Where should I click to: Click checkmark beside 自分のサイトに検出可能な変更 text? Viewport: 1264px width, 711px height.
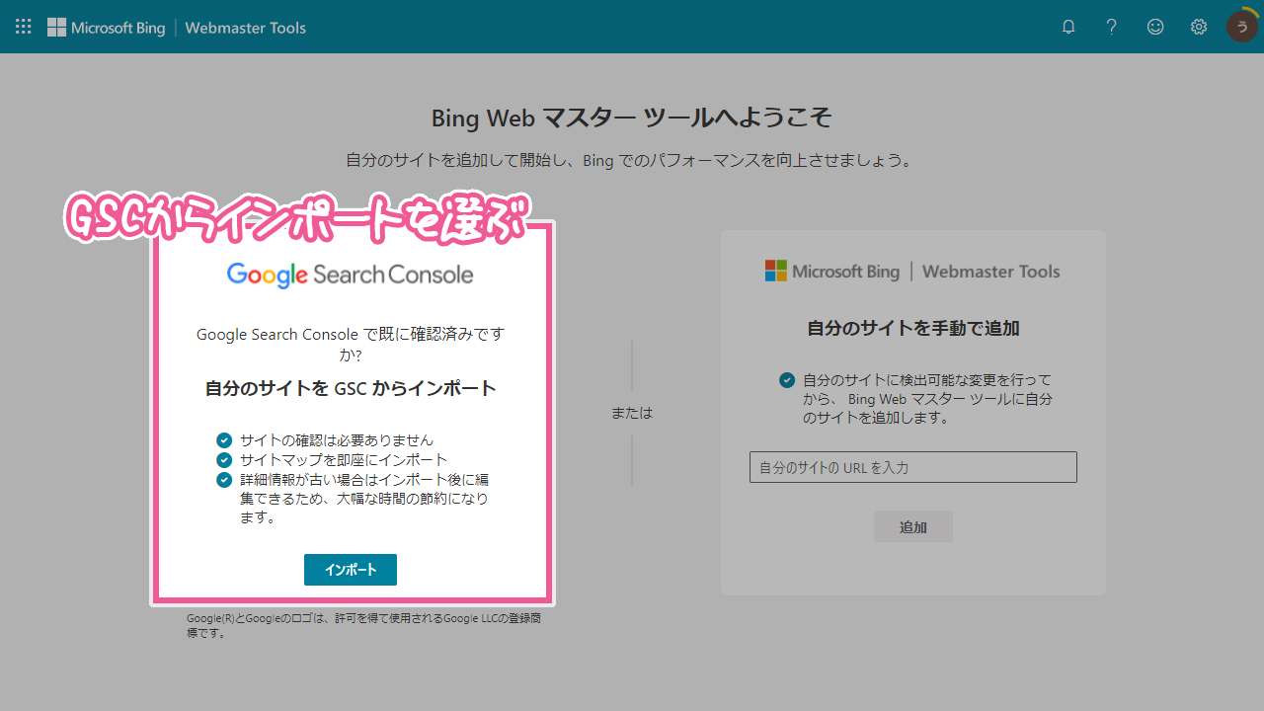pyautogui.click(x=787, y=380)
